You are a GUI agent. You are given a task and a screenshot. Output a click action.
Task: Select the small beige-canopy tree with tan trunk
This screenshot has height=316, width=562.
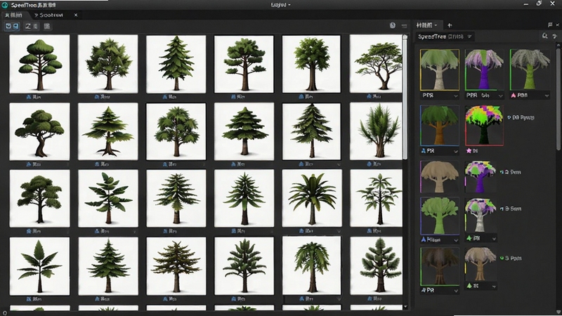click(481, 265)
